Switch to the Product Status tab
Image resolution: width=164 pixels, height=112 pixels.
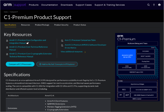pos(80,25)
